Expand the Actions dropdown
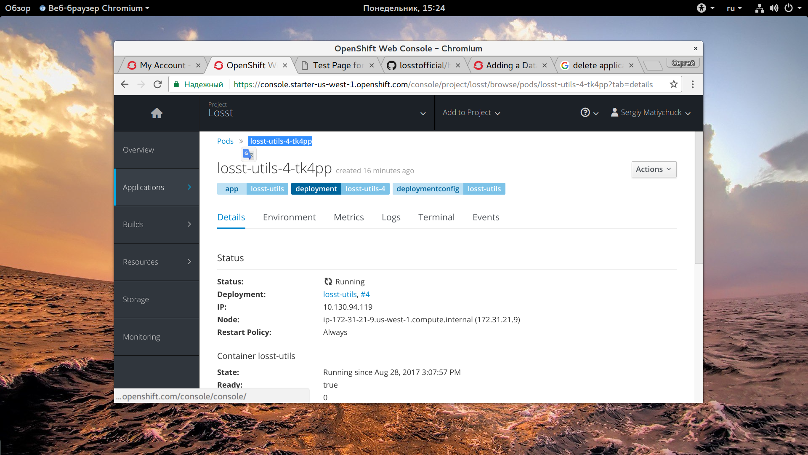The image size is (808, 455). coord(654,169)
